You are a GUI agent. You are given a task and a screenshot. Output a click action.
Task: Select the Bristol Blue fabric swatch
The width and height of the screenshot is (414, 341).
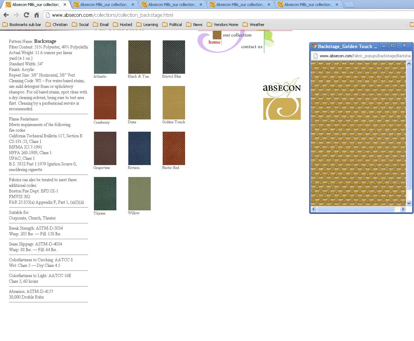click(x=174, y=57)
